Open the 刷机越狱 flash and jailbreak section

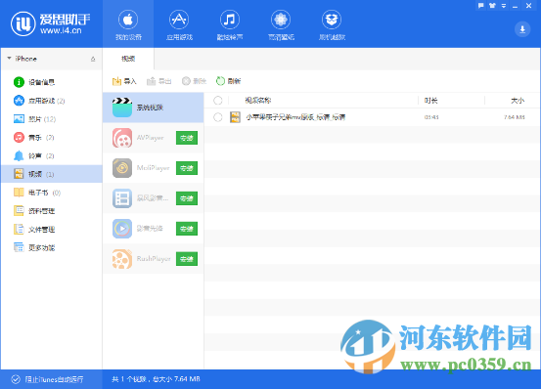pyautogui.click(x=332, y=24)
